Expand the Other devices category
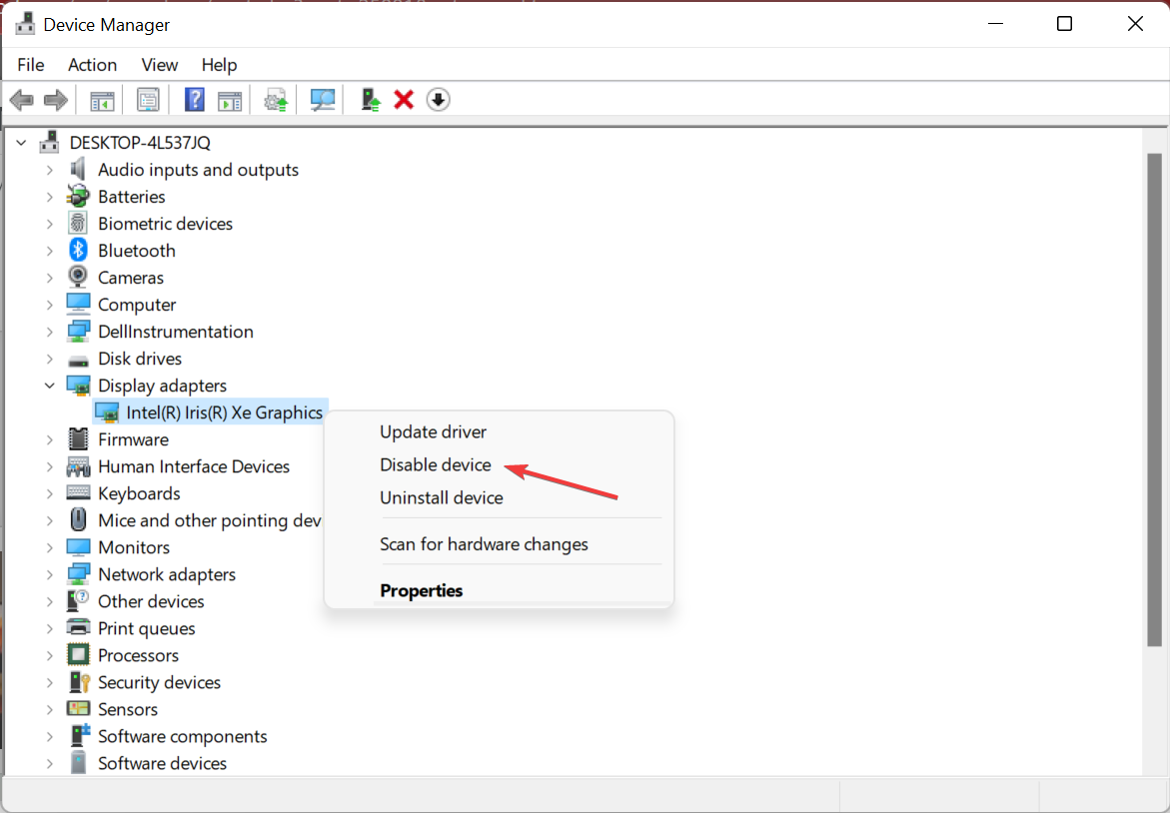Image resolution: width=1170 pixels, height=813 pixels. [x=50, y=601]
